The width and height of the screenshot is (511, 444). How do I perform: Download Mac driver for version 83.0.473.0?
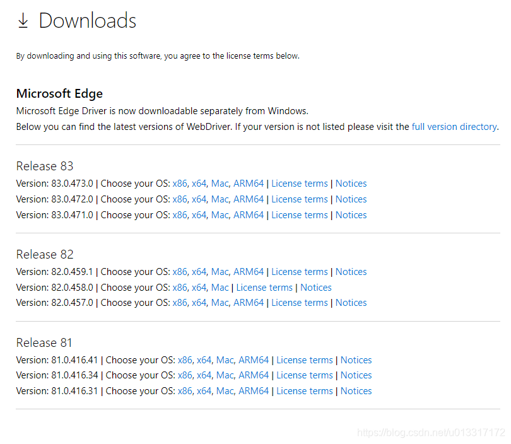[x=220, y=184]
